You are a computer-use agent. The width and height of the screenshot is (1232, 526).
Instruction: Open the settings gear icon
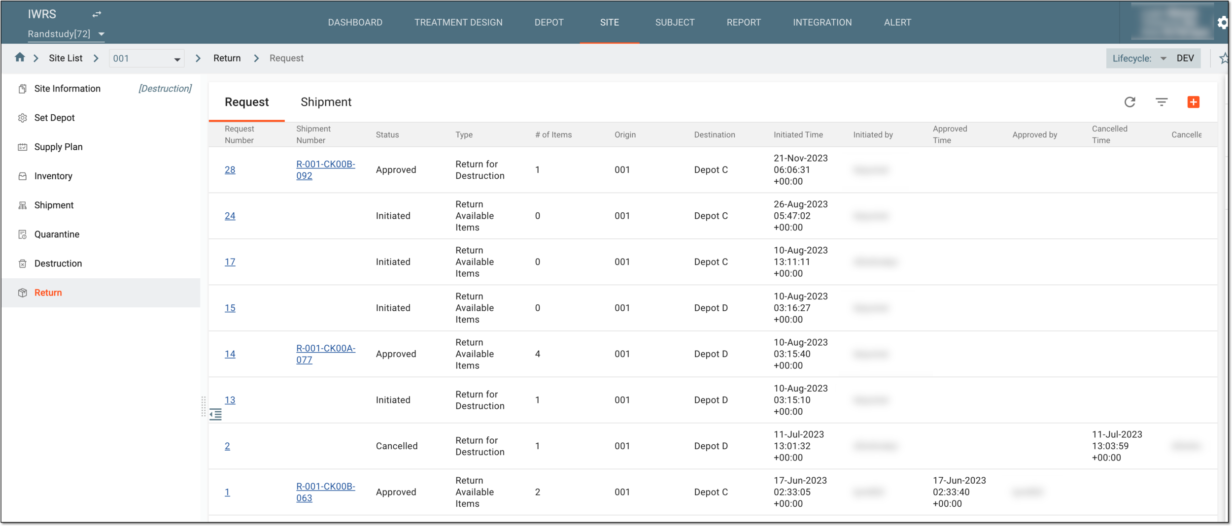(x=1223, y=23)
